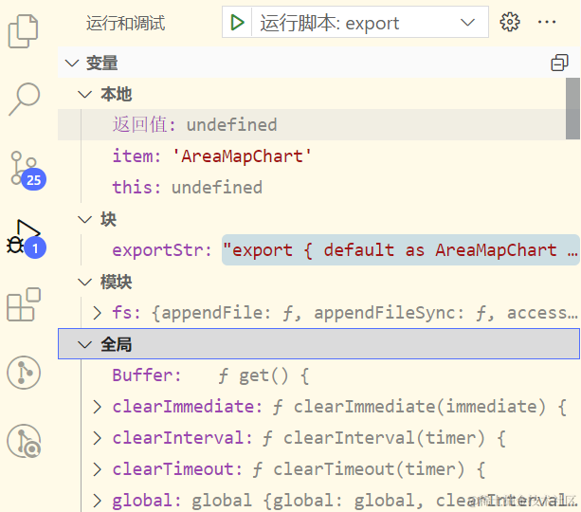Click the variables panel scrollbar thumb

tap(572, 109)
